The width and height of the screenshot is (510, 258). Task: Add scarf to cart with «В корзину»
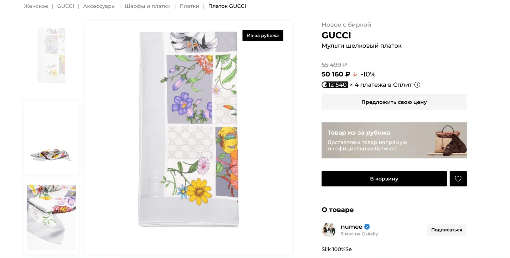tap(384, 179)
